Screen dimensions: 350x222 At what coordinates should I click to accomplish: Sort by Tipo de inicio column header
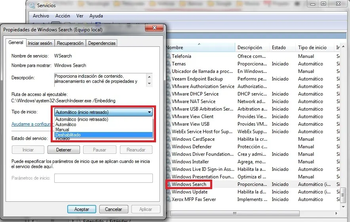point(314,48)
